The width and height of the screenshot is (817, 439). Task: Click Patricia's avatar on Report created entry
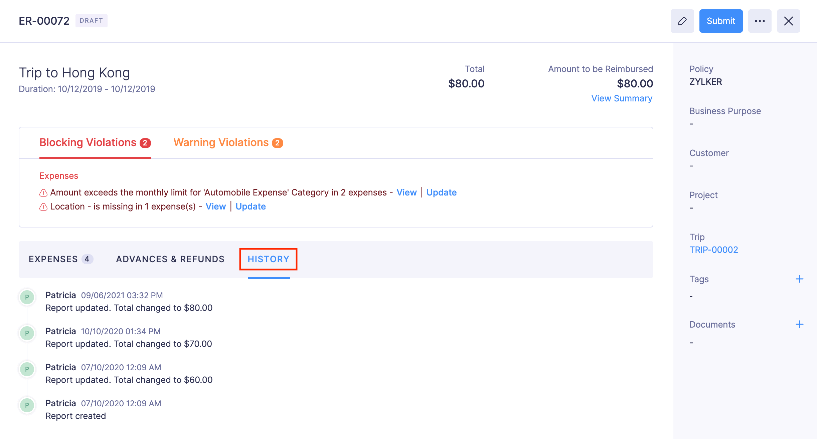[x=27, y=405]
